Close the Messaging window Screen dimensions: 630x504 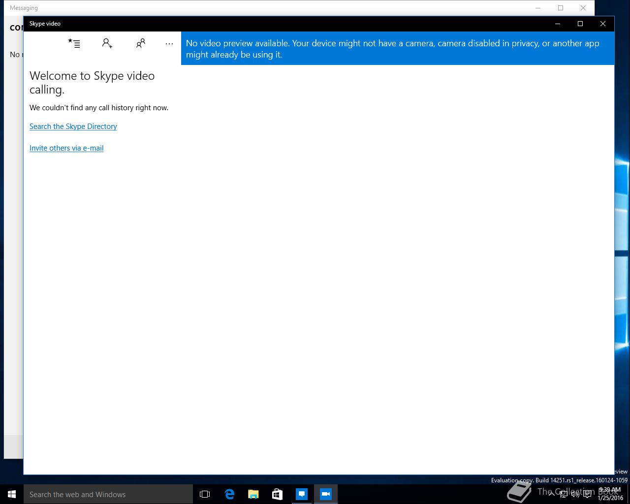(x=583, y=8)
